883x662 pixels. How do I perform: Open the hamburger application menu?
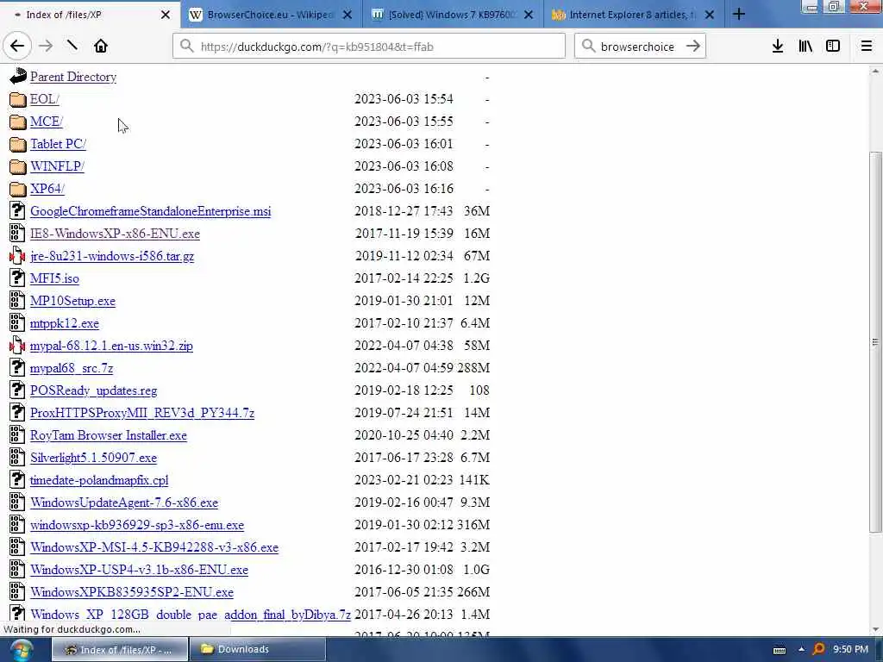[x=867, y=47]
